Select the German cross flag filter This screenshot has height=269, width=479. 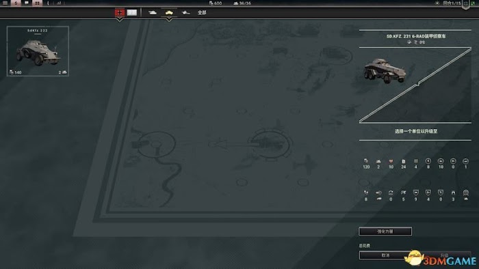tap(120, 12)
